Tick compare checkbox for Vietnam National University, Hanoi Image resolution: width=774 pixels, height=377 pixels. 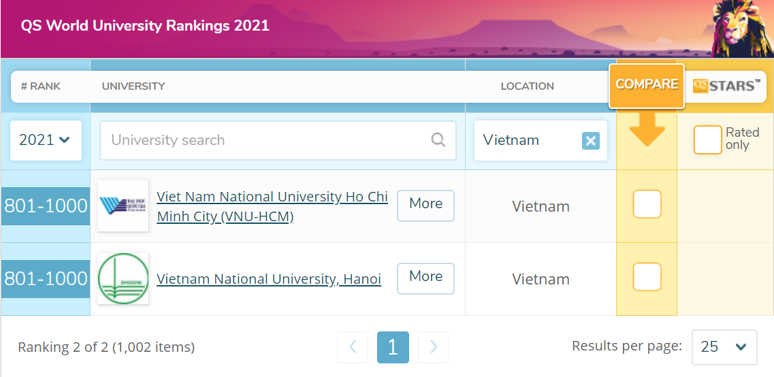point(647,277)
